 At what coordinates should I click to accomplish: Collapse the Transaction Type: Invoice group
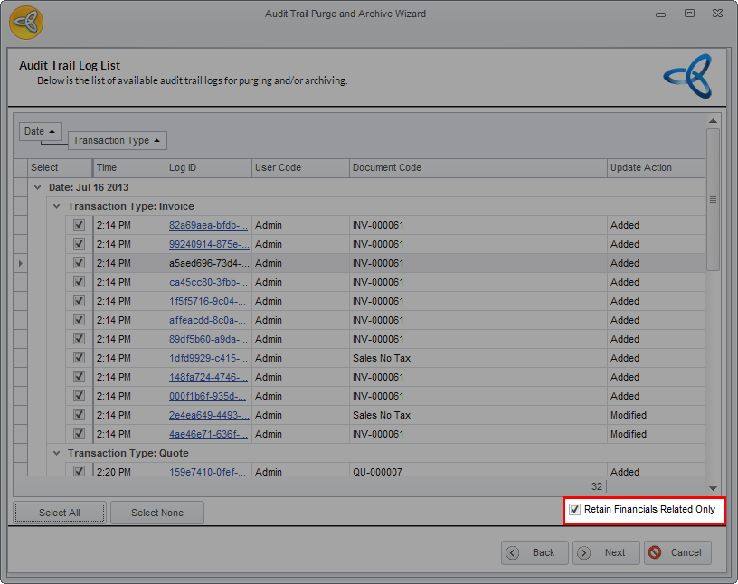[56, 206]
